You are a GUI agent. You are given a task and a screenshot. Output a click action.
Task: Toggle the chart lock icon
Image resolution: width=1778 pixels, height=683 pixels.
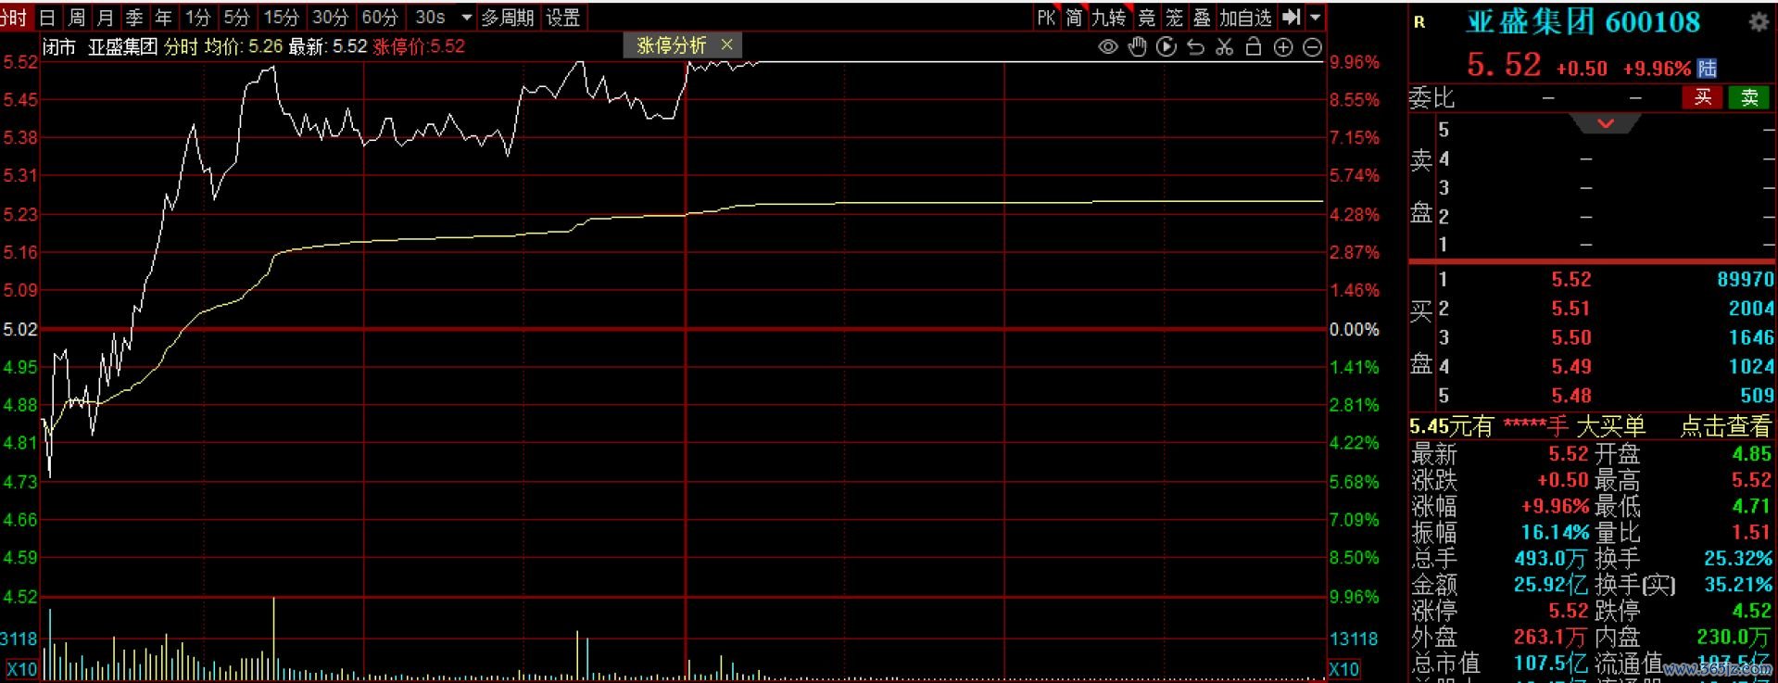pos(1254,46)
